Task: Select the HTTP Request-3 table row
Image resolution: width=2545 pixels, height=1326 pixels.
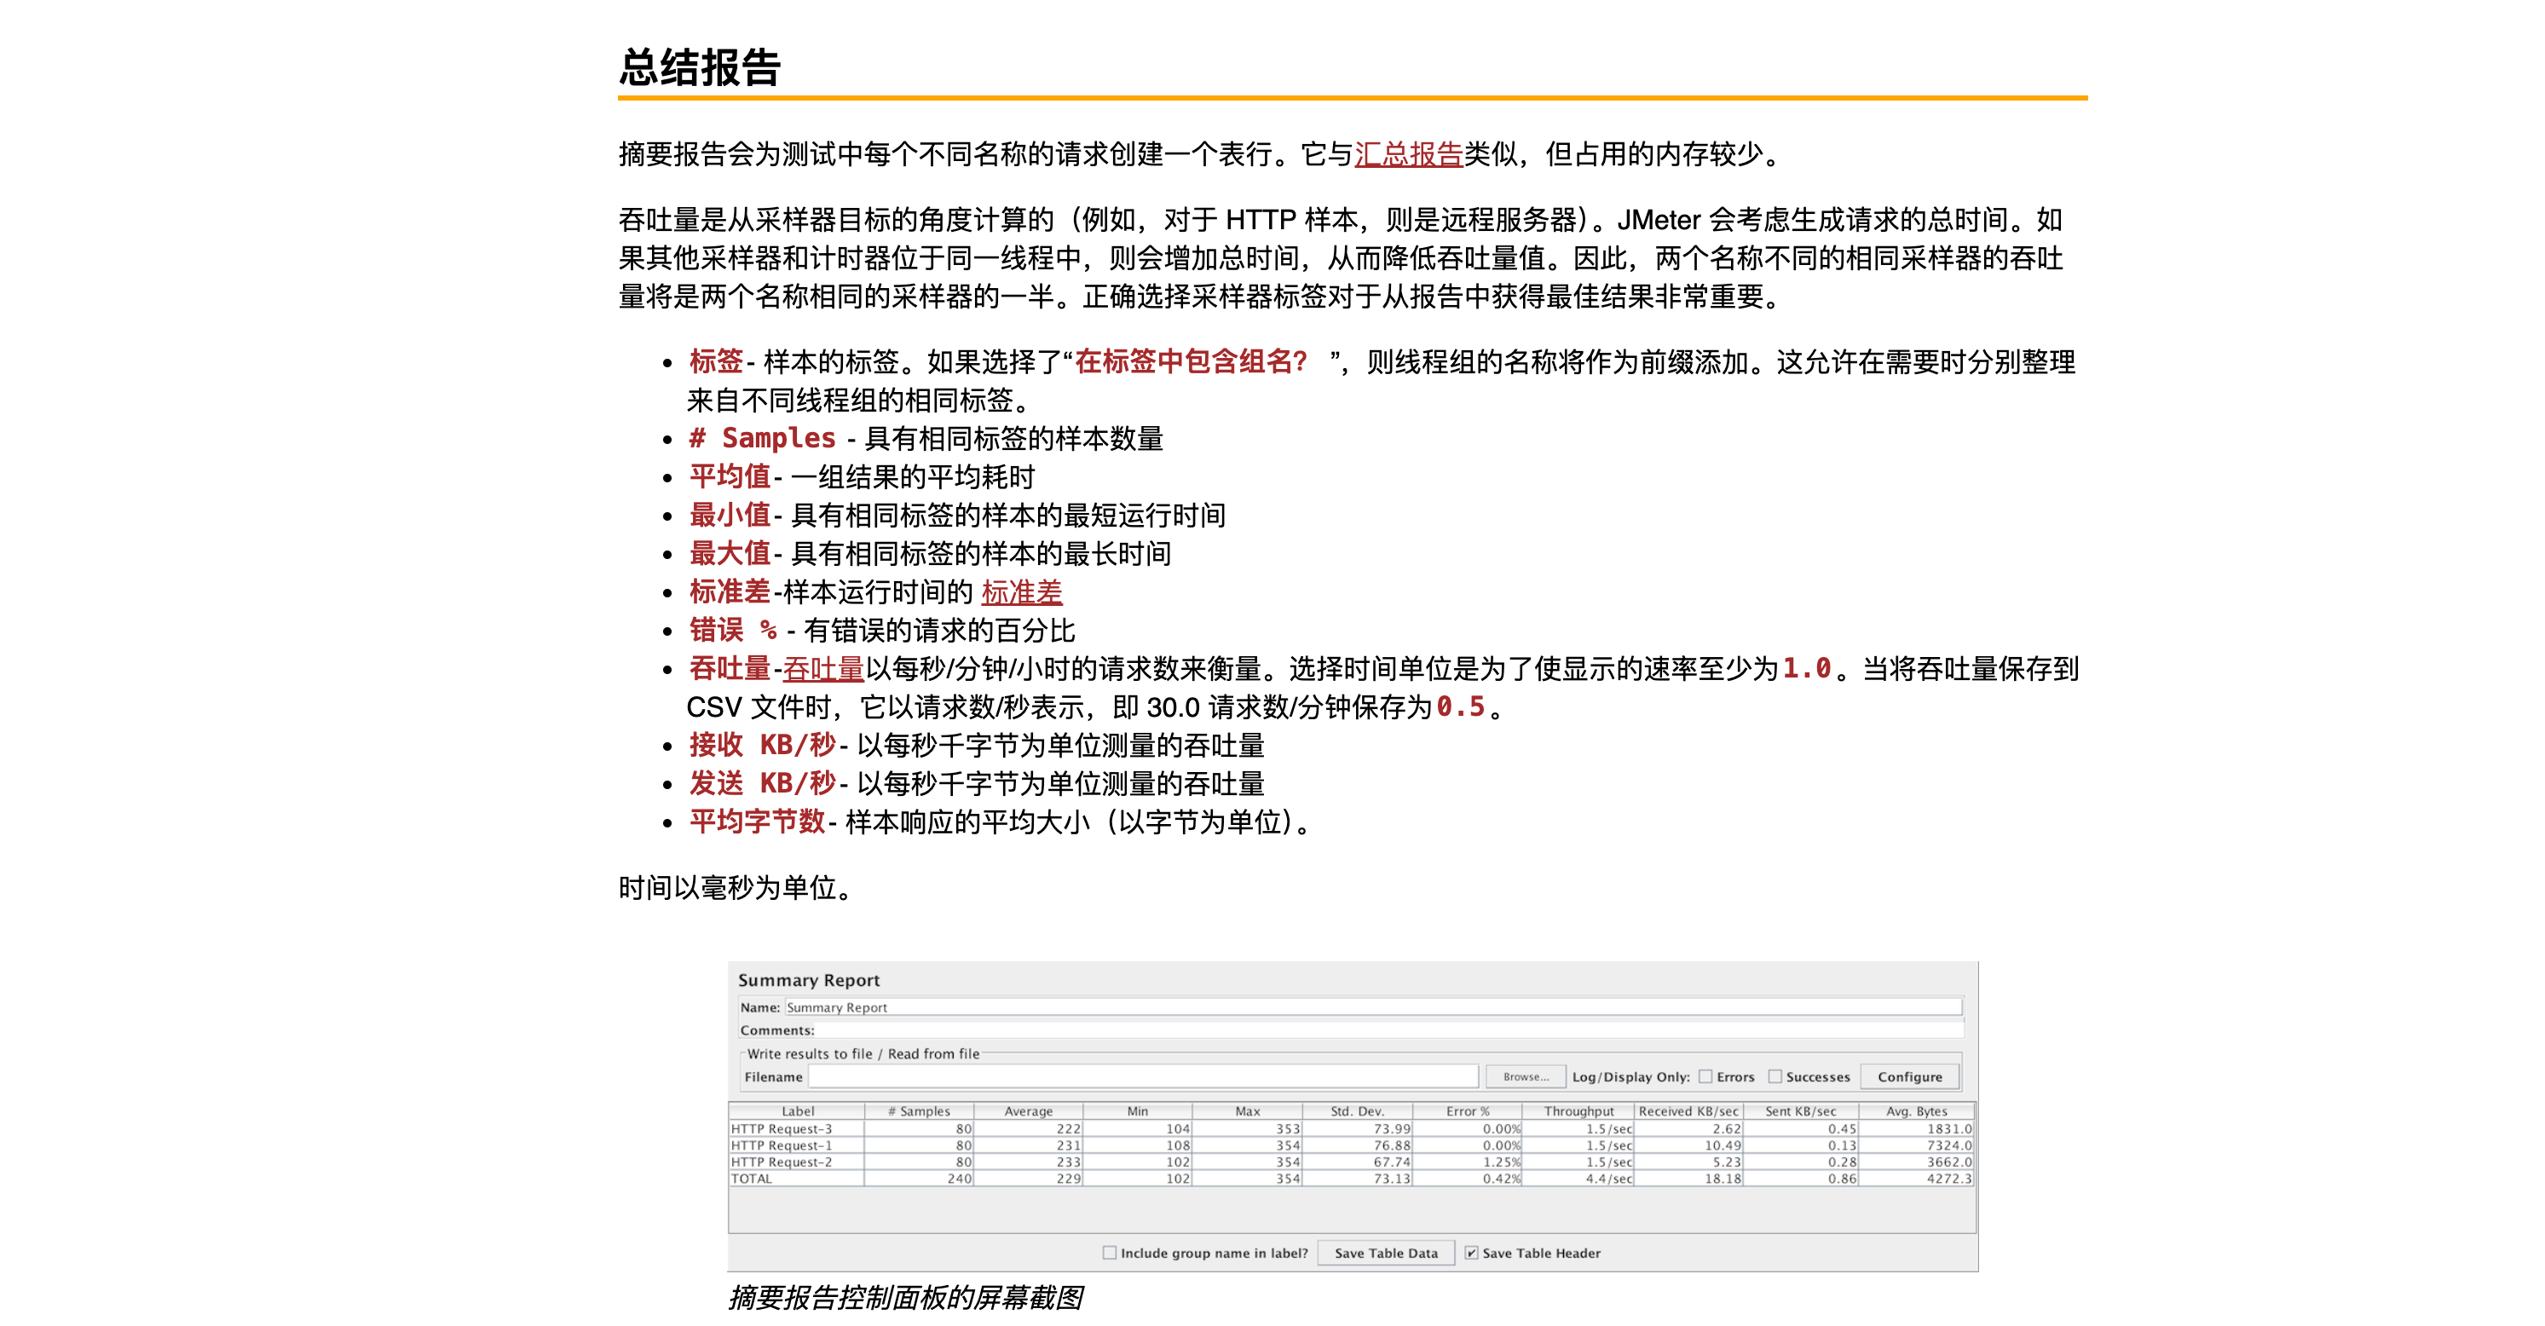Action: (x=782, y=1128)
